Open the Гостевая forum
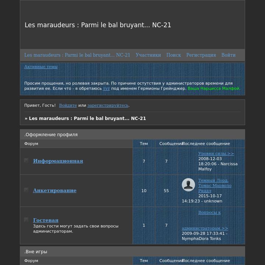 pos(46,220)
